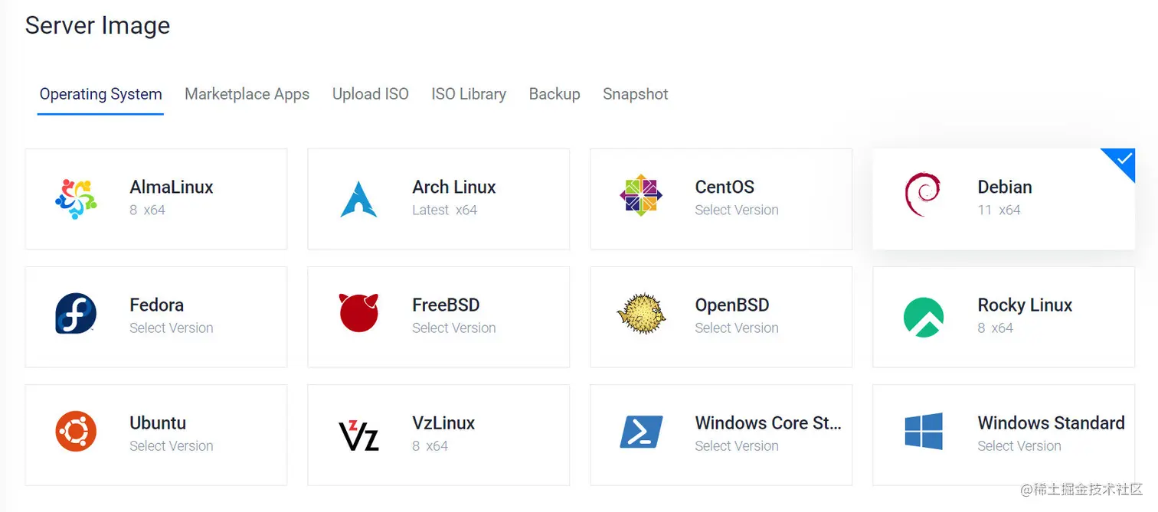Switch to the Marketplace Apps tab
Image resolution: width=1158 pixels, height=512 pixels.
[x=247, y=93]
